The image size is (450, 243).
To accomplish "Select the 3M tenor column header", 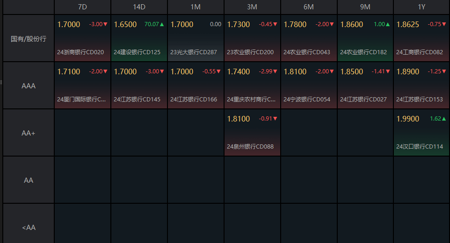I will [x=252, y=7].
